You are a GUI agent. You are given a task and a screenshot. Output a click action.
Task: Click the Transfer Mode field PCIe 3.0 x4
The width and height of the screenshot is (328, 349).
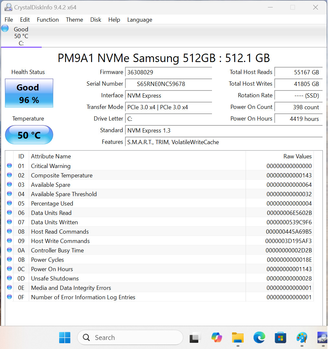168,107
